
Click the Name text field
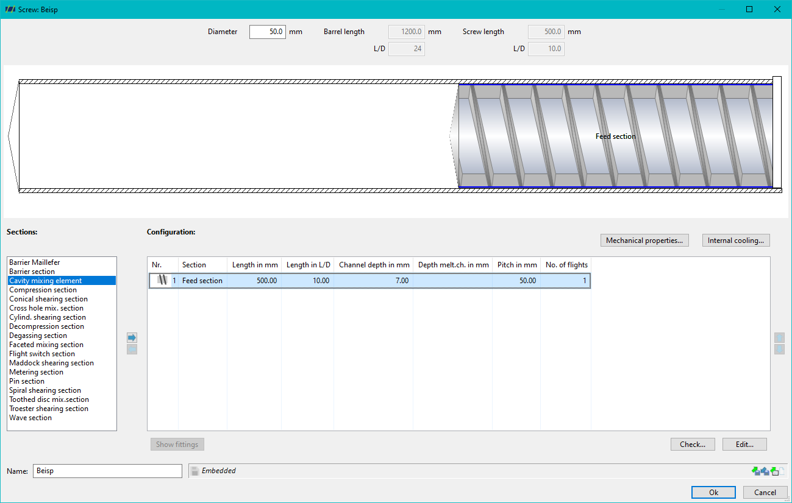click(107, 471)
